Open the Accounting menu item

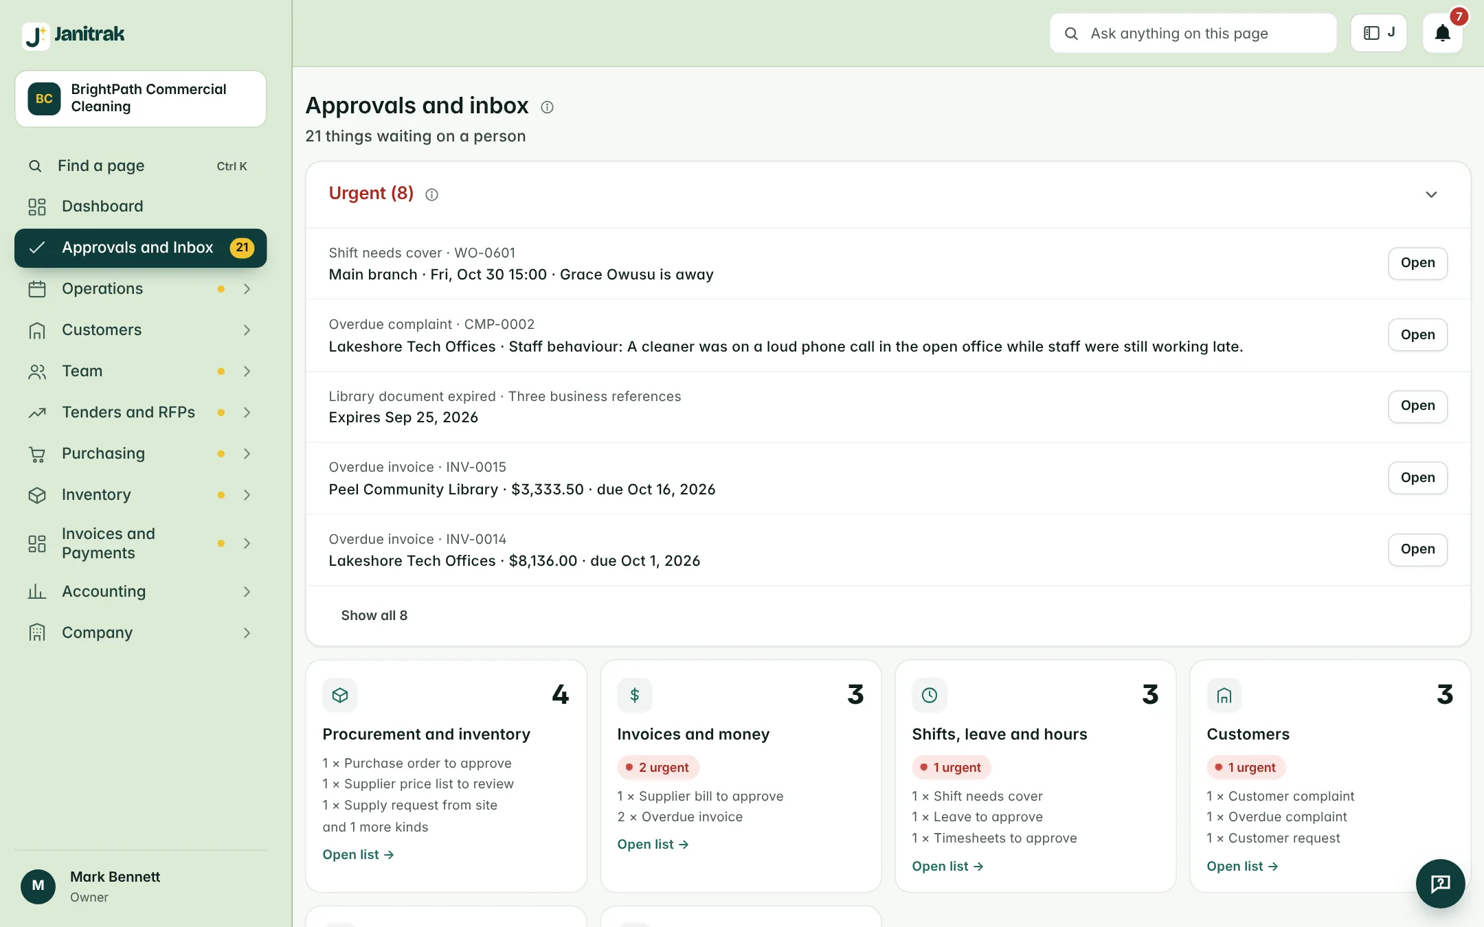(x=140, y=592)
